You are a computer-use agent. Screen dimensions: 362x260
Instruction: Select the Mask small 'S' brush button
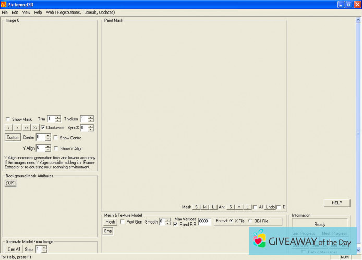point(197,207)
